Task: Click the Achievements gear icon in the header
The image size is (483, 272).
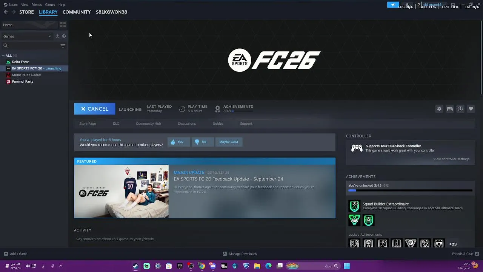Action: (217, 109)
